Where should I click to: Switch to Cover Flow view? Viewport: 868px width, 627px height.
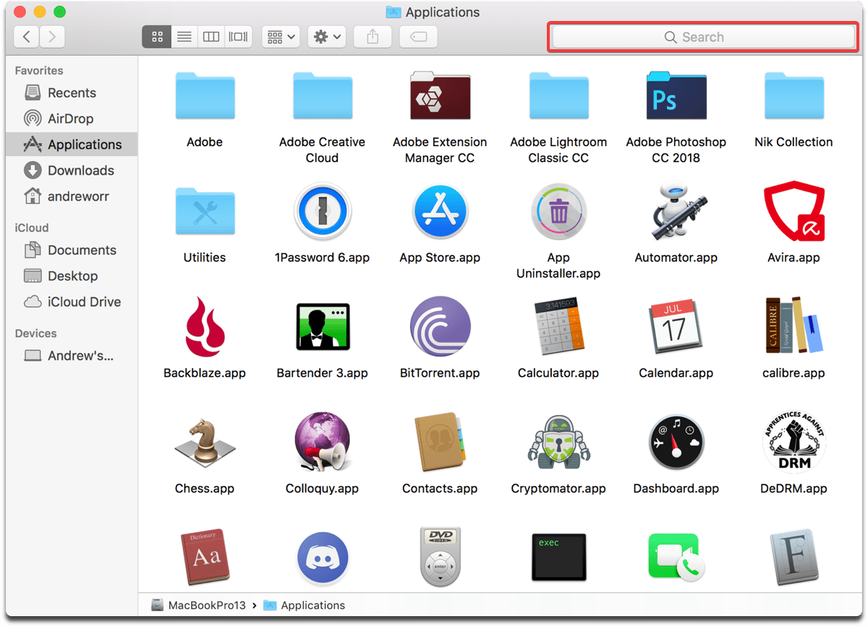(238, 37)
